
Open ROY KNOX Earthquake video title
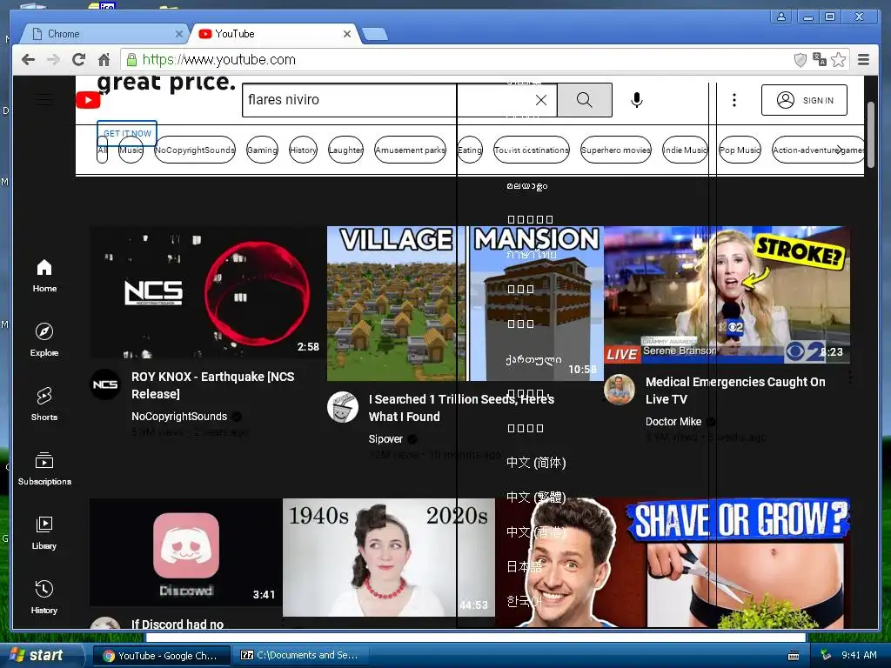tap(213, 385)
